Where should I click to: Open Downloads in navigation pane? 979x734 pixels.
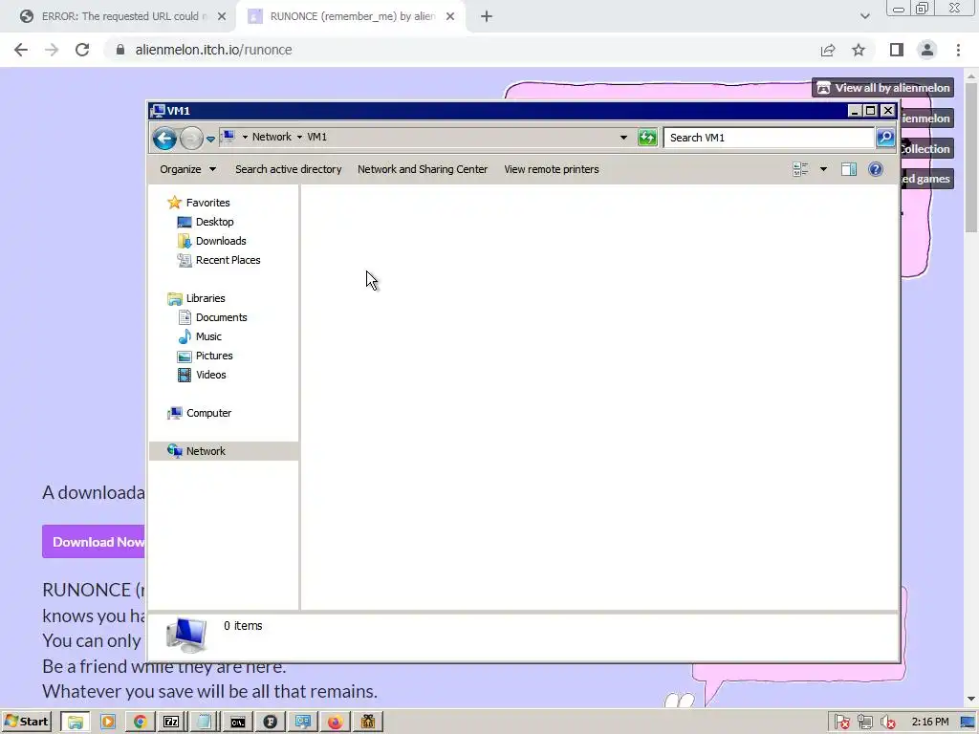221,241
